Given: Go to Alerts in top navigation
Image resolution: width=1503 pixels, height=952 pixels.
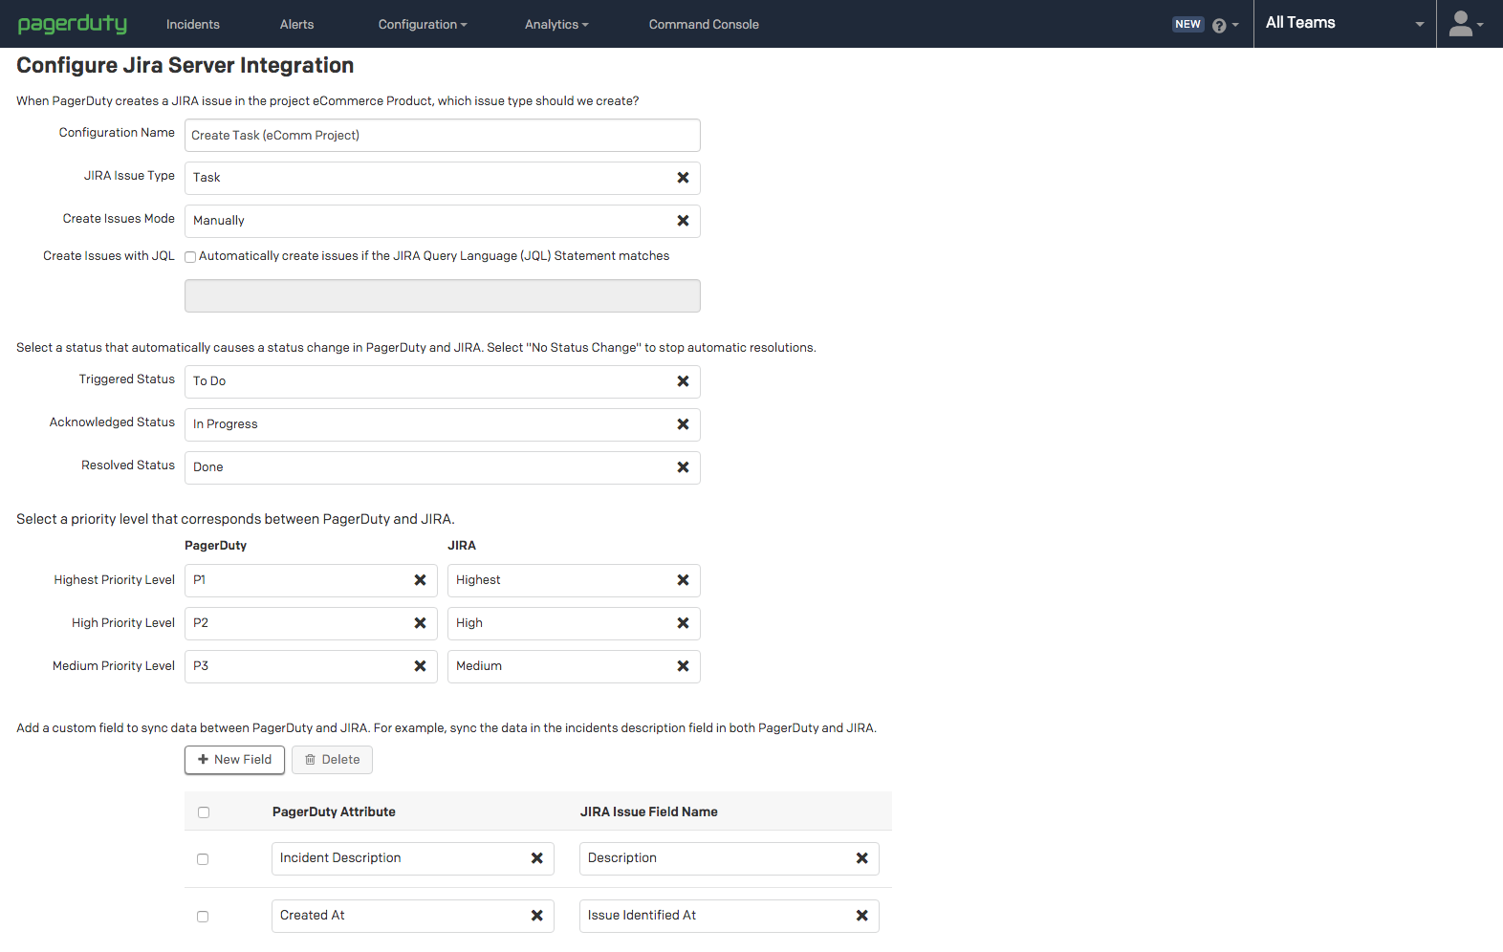Looking at the screenshot, I should pyautogui.click(x=296, y=25).
